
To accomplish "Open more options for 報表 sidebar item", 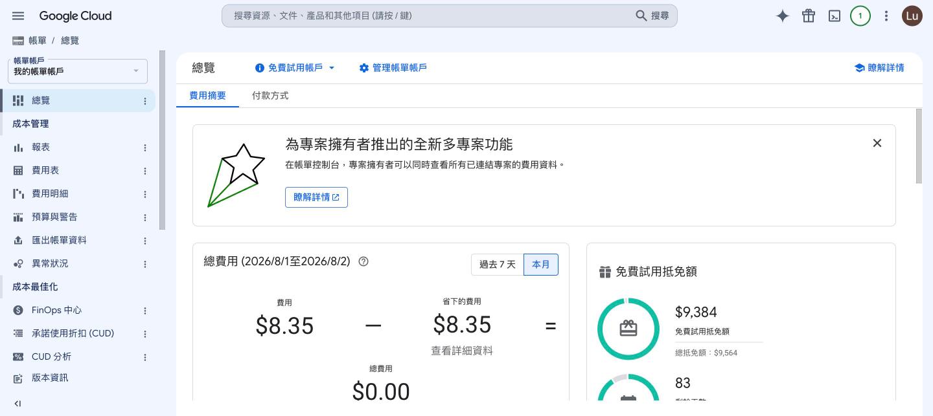I will pos(145,148).
